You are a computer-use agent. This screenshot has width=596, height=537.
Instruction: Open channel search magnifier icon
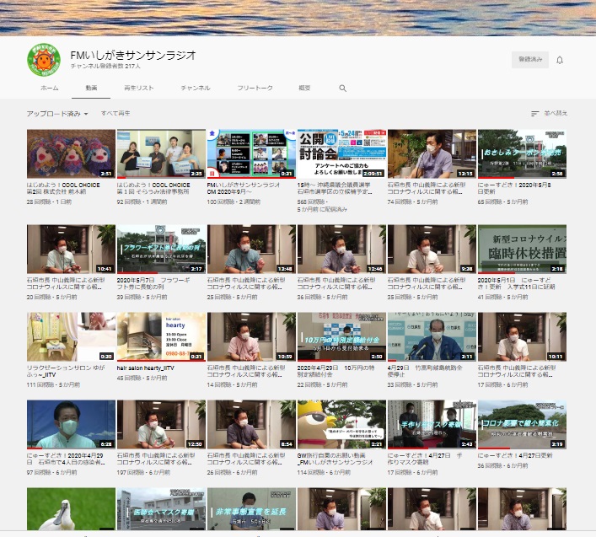(x=343, y=88)
